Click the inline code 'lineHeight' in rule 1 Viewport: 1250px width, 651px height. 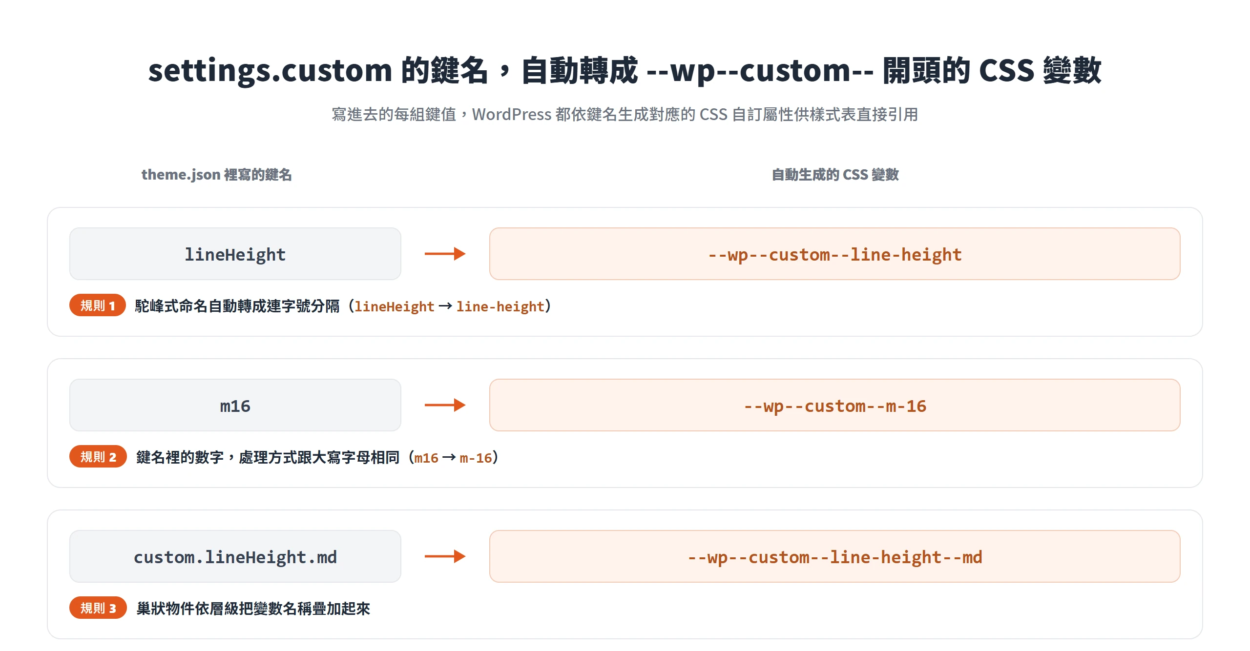tap(394, 306)
